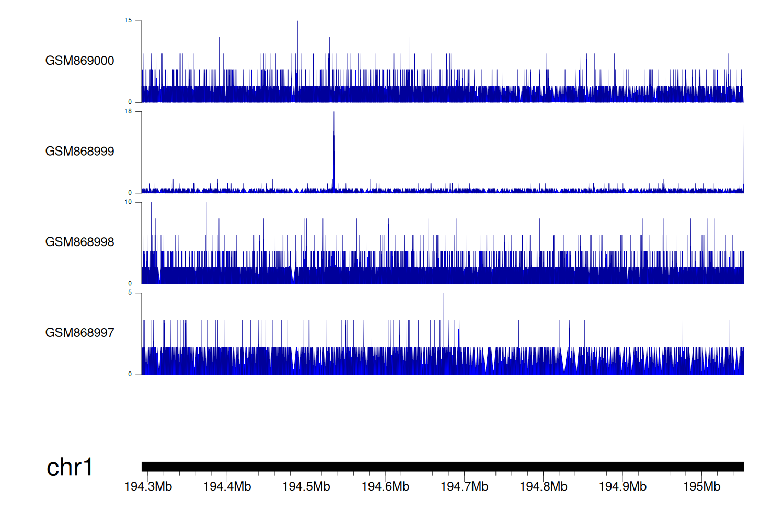Viewport: 784px width, 512px height.
Task: Click the black chr1 chromosome bar
Action: click(442, 467)
